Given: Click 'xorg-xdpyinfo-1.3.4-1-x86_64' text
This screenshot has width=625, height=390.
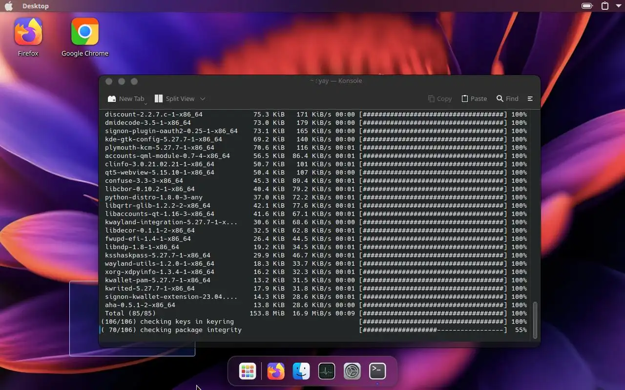Looking at the screenshot, I should [x=160, y=272].
